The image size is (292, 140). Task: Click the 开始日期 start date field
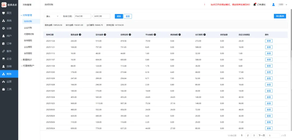click(82, 16)
